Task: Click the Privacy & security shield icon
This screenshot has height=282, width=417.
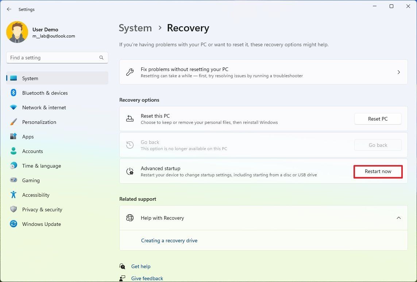Action: click(13, 209)
